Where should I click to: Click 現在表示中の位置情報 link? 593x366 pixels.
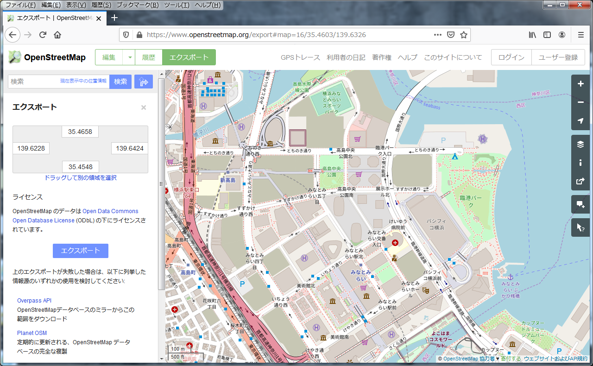(83, 81)
